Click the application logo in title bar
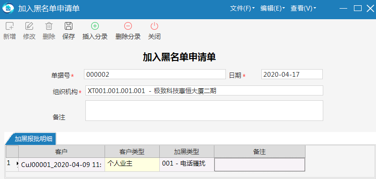 (x=8, y=9)
